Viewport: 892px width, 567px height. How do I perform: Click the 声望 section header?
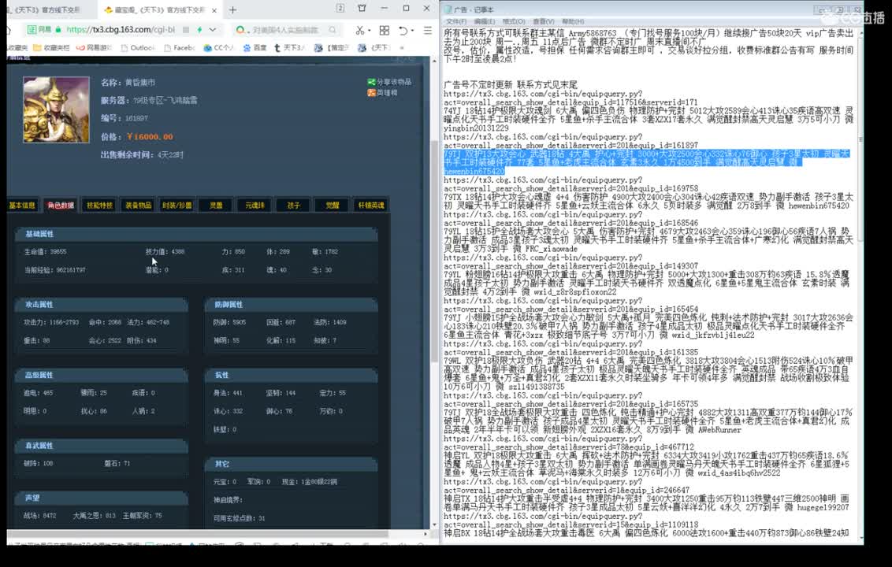click(102, 498)
